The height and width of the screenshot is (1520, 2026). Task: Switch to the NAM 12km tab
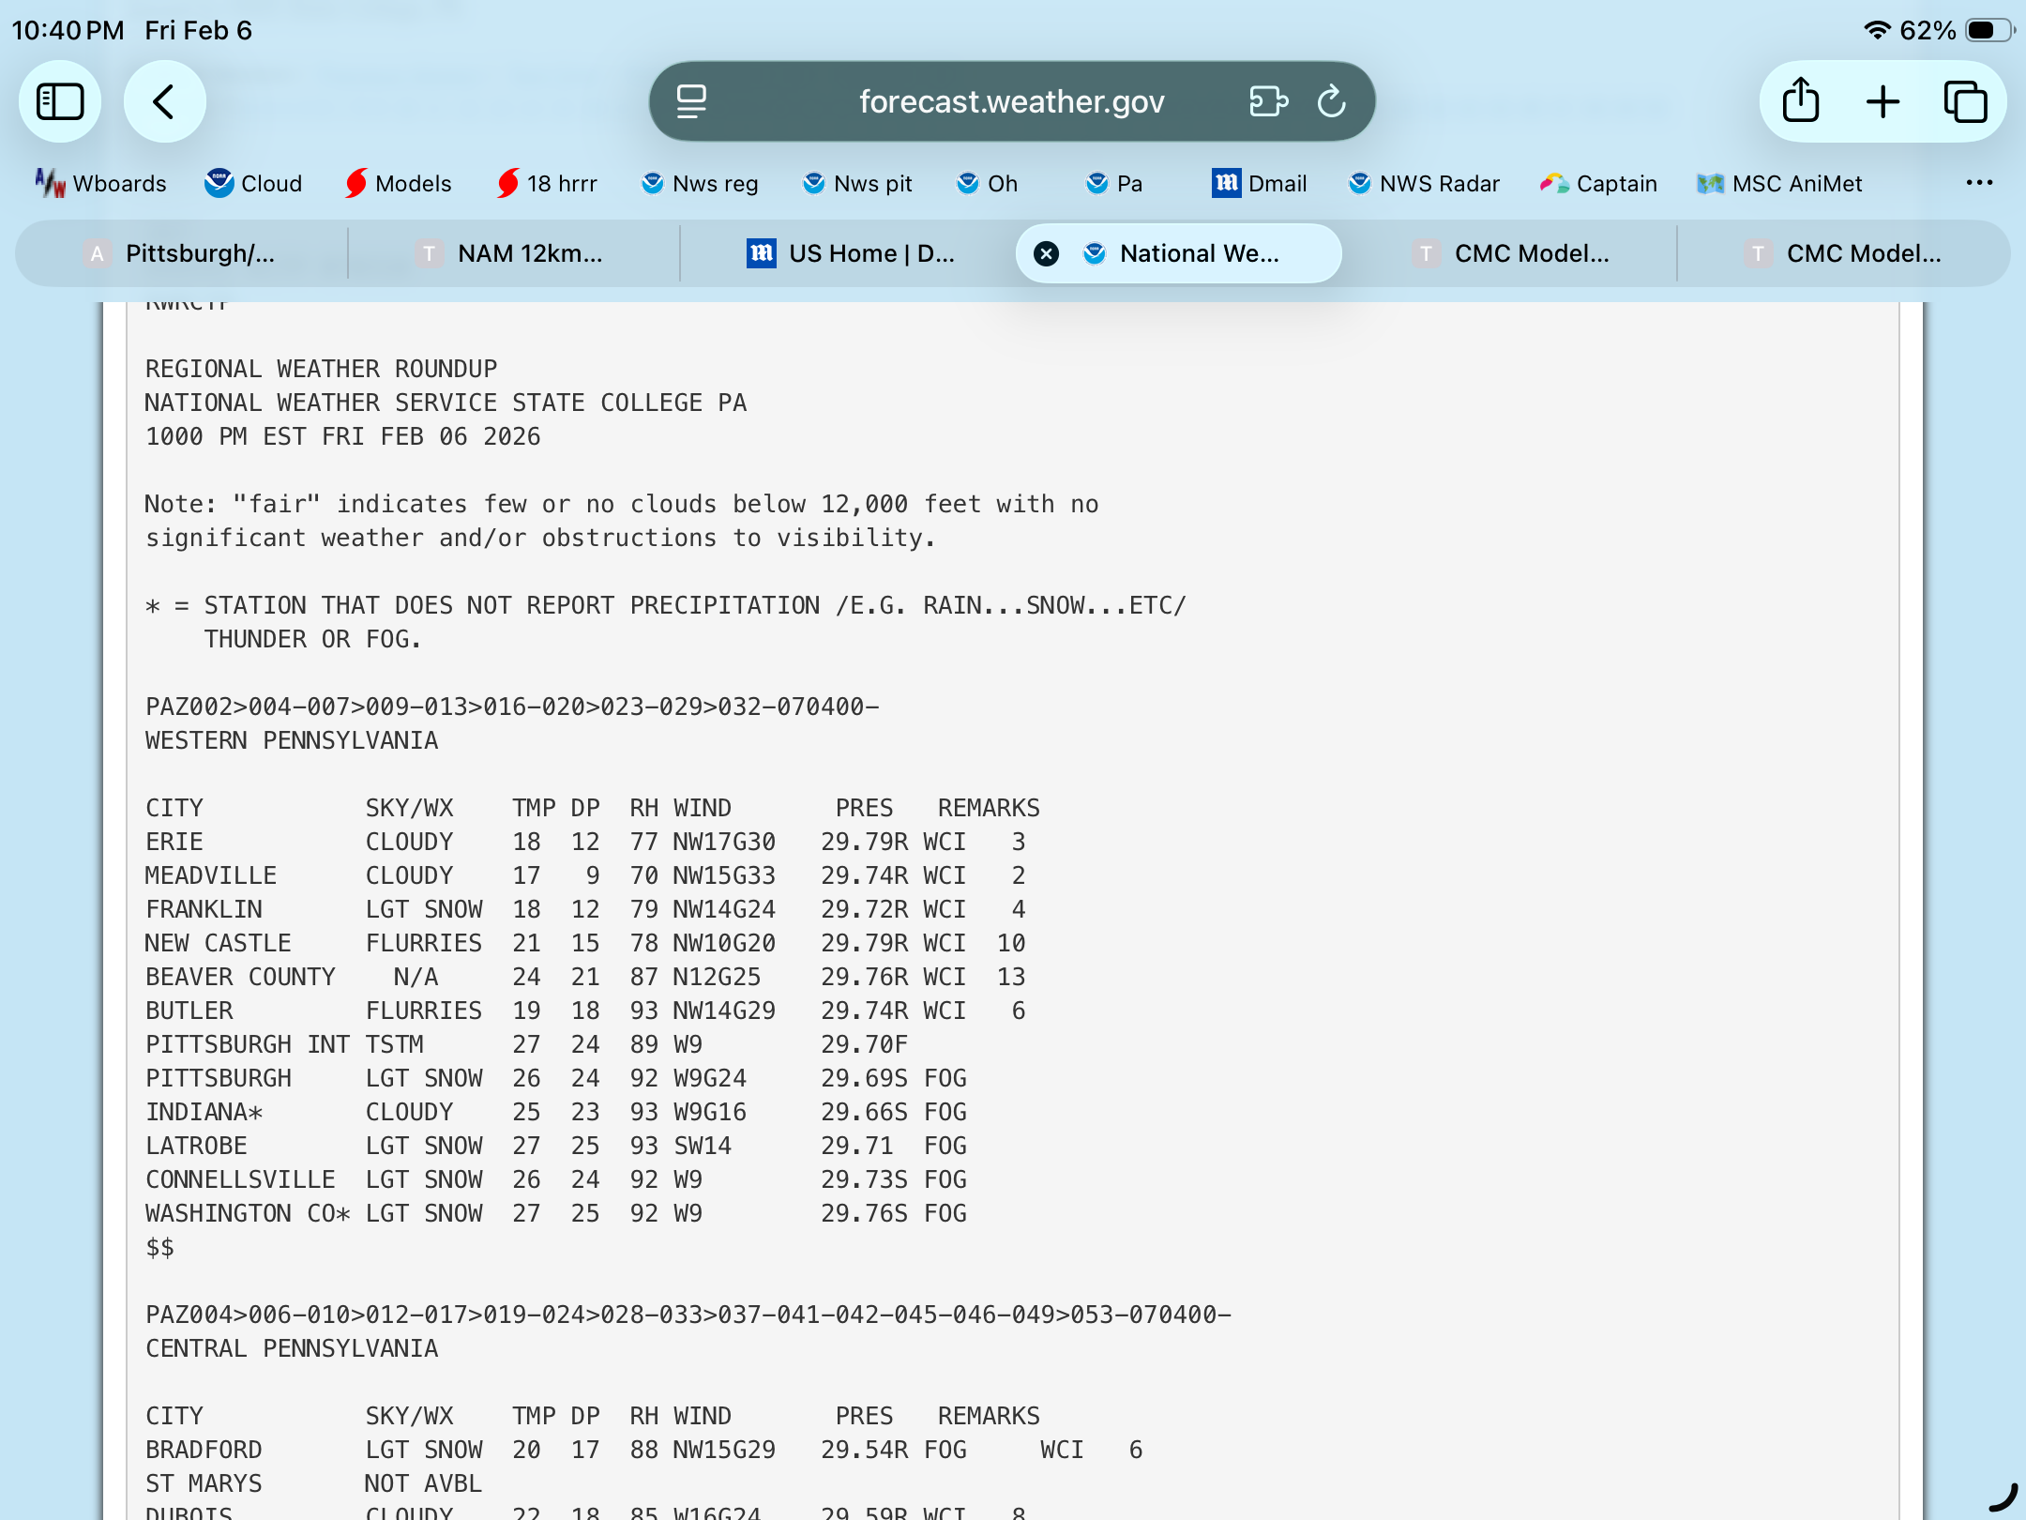click(x=513, y=253)
